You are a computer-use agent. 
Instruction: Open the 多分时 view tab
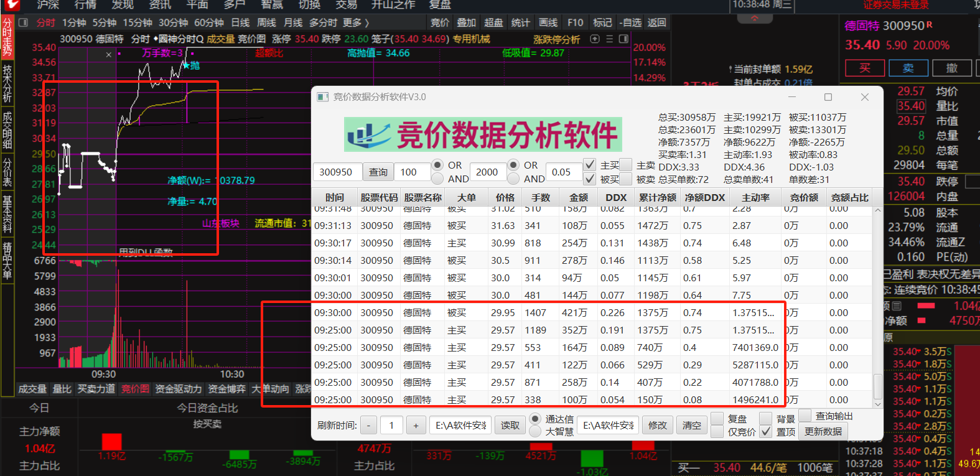[324, 22]
